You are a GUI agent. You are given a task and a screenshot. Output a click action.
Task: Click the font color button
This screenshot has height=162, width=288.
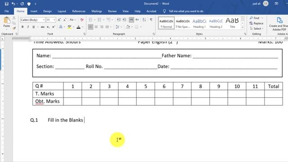(78, 27)
